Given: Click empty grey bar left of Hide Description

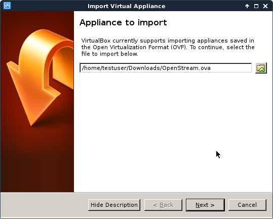Looking at the screenshot, I should pyautogui.click(x=45, y=205).
